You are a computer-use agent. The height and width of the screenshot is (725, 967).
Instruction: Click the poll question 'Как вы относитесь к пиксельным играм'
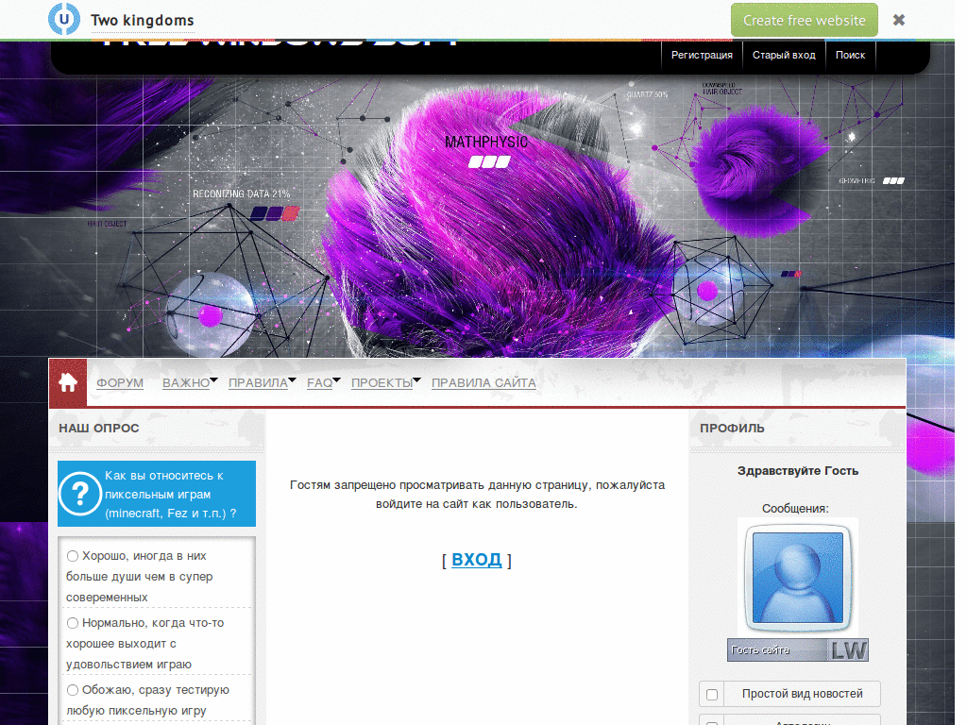[171, 494]
